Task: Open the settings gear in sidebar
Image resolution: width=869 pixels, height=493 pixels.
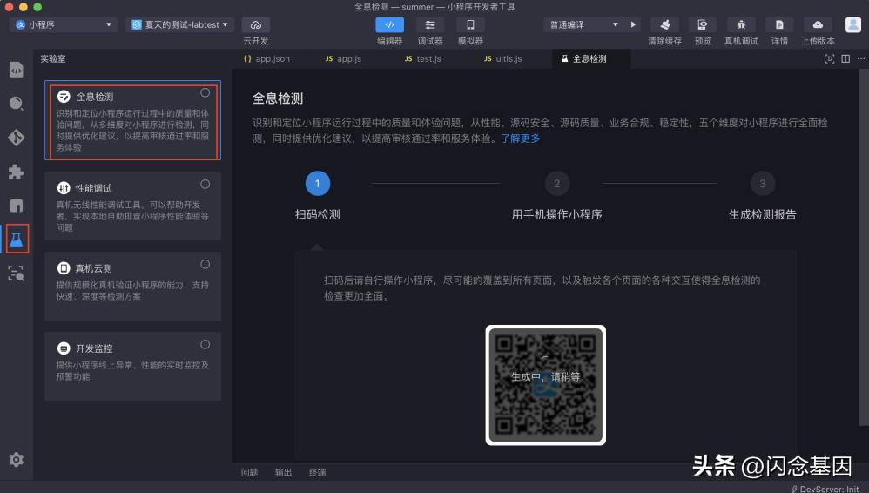Action: tap(16, 459)
